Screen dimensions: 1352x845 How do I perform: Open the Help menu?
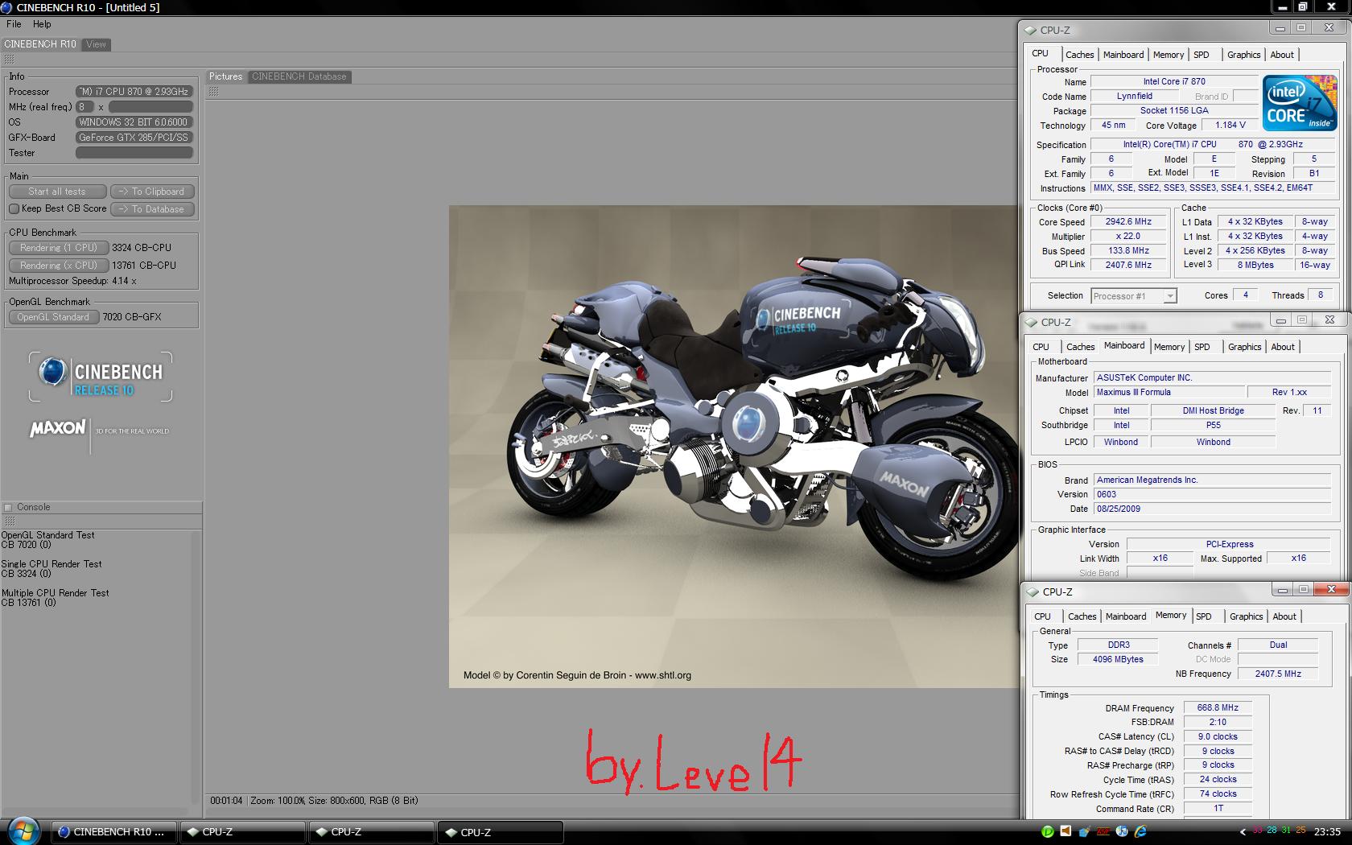click(42, 24)
